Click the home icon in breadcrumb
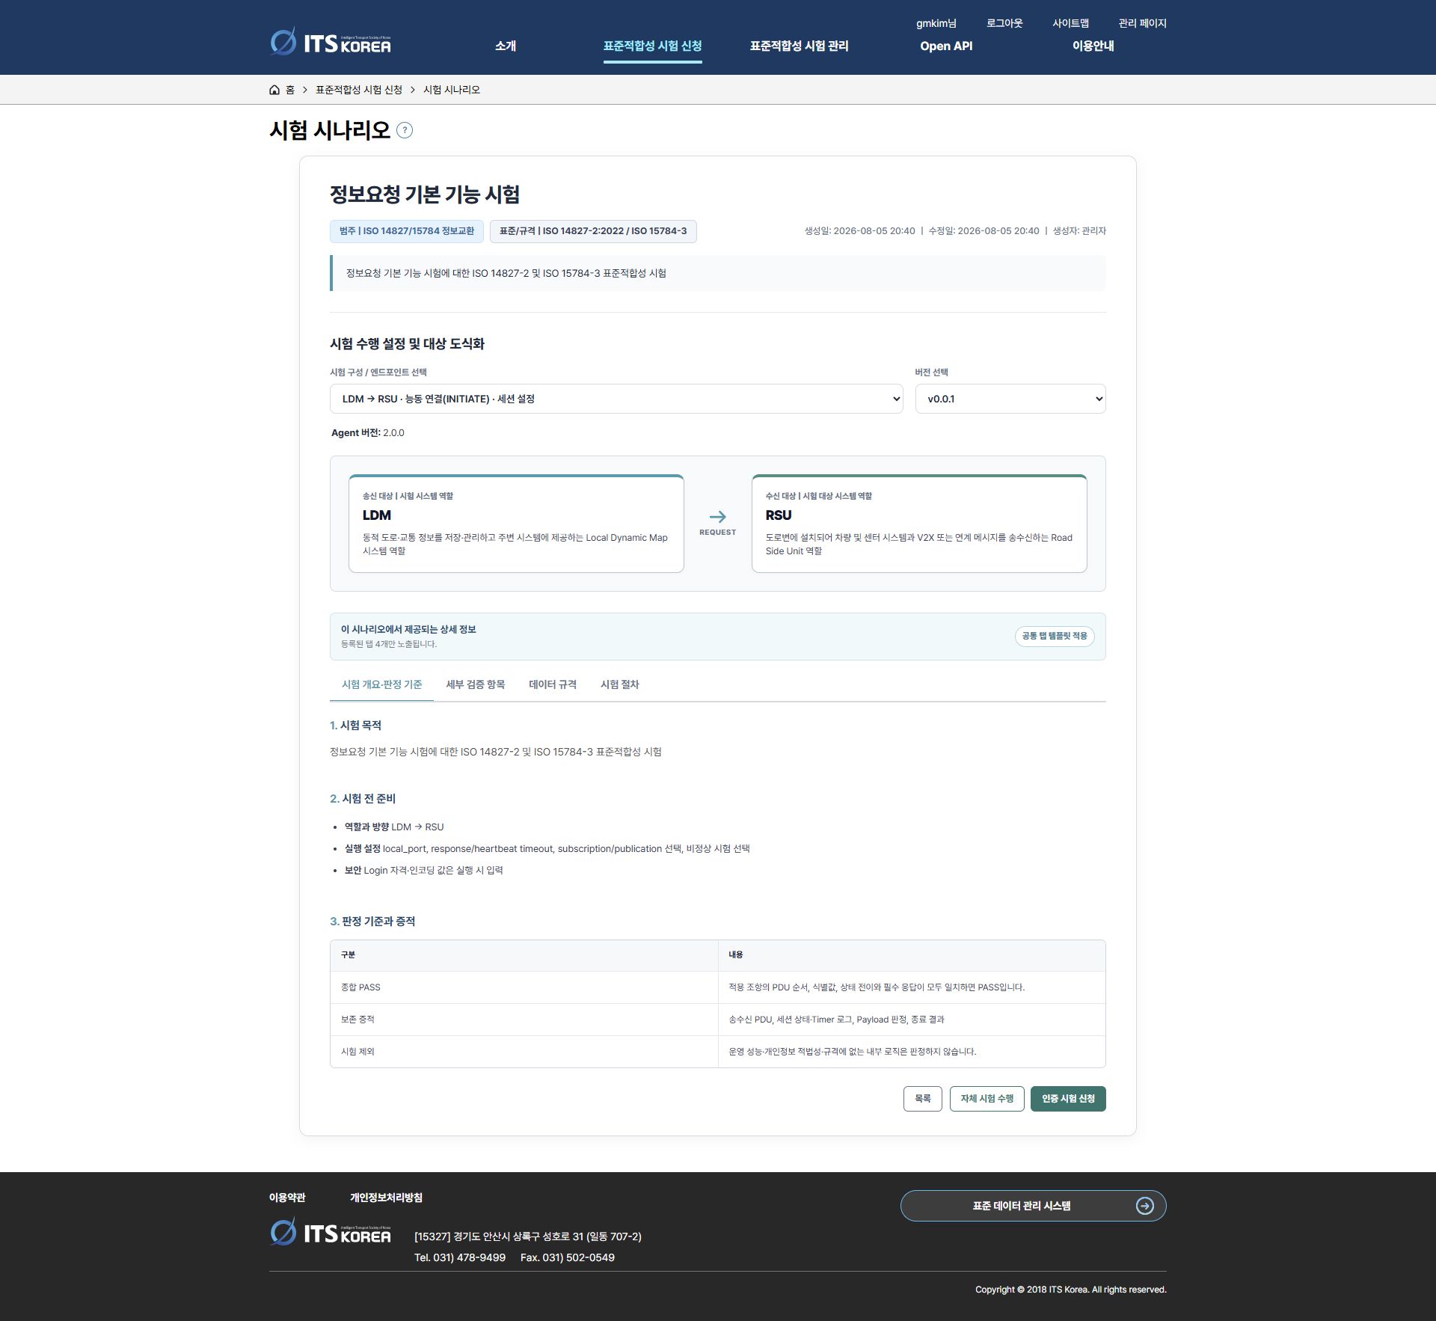1436x1321 pixels. click(x=274, y=90)
